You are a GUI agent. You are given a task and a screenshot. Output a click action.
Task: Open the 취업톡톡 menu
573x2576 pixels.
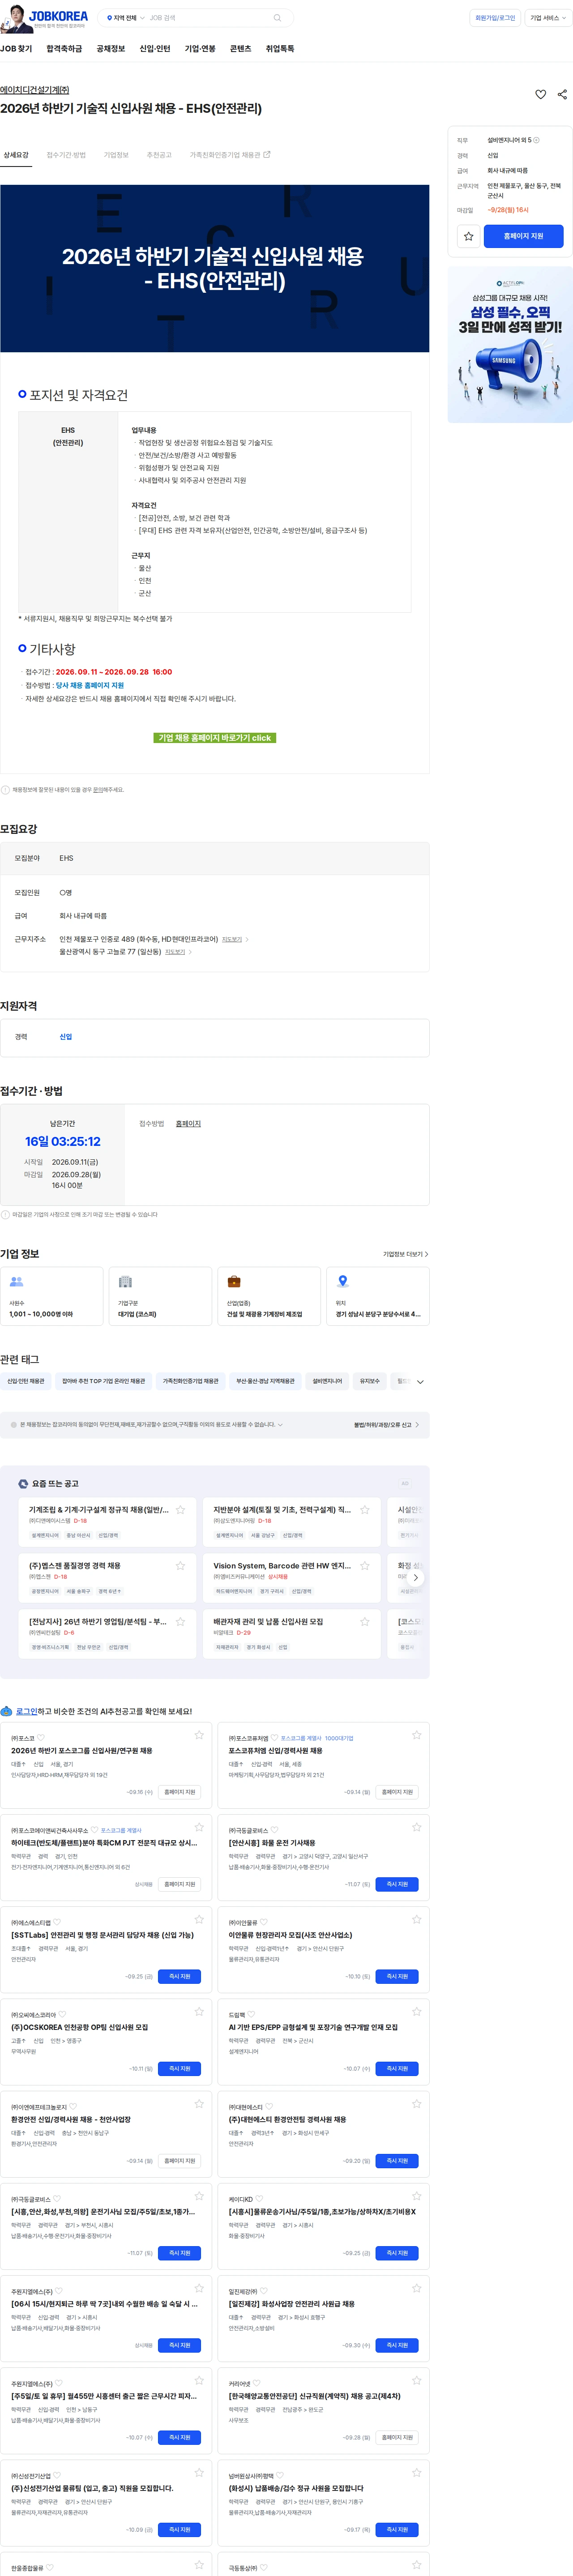(280, 49)
